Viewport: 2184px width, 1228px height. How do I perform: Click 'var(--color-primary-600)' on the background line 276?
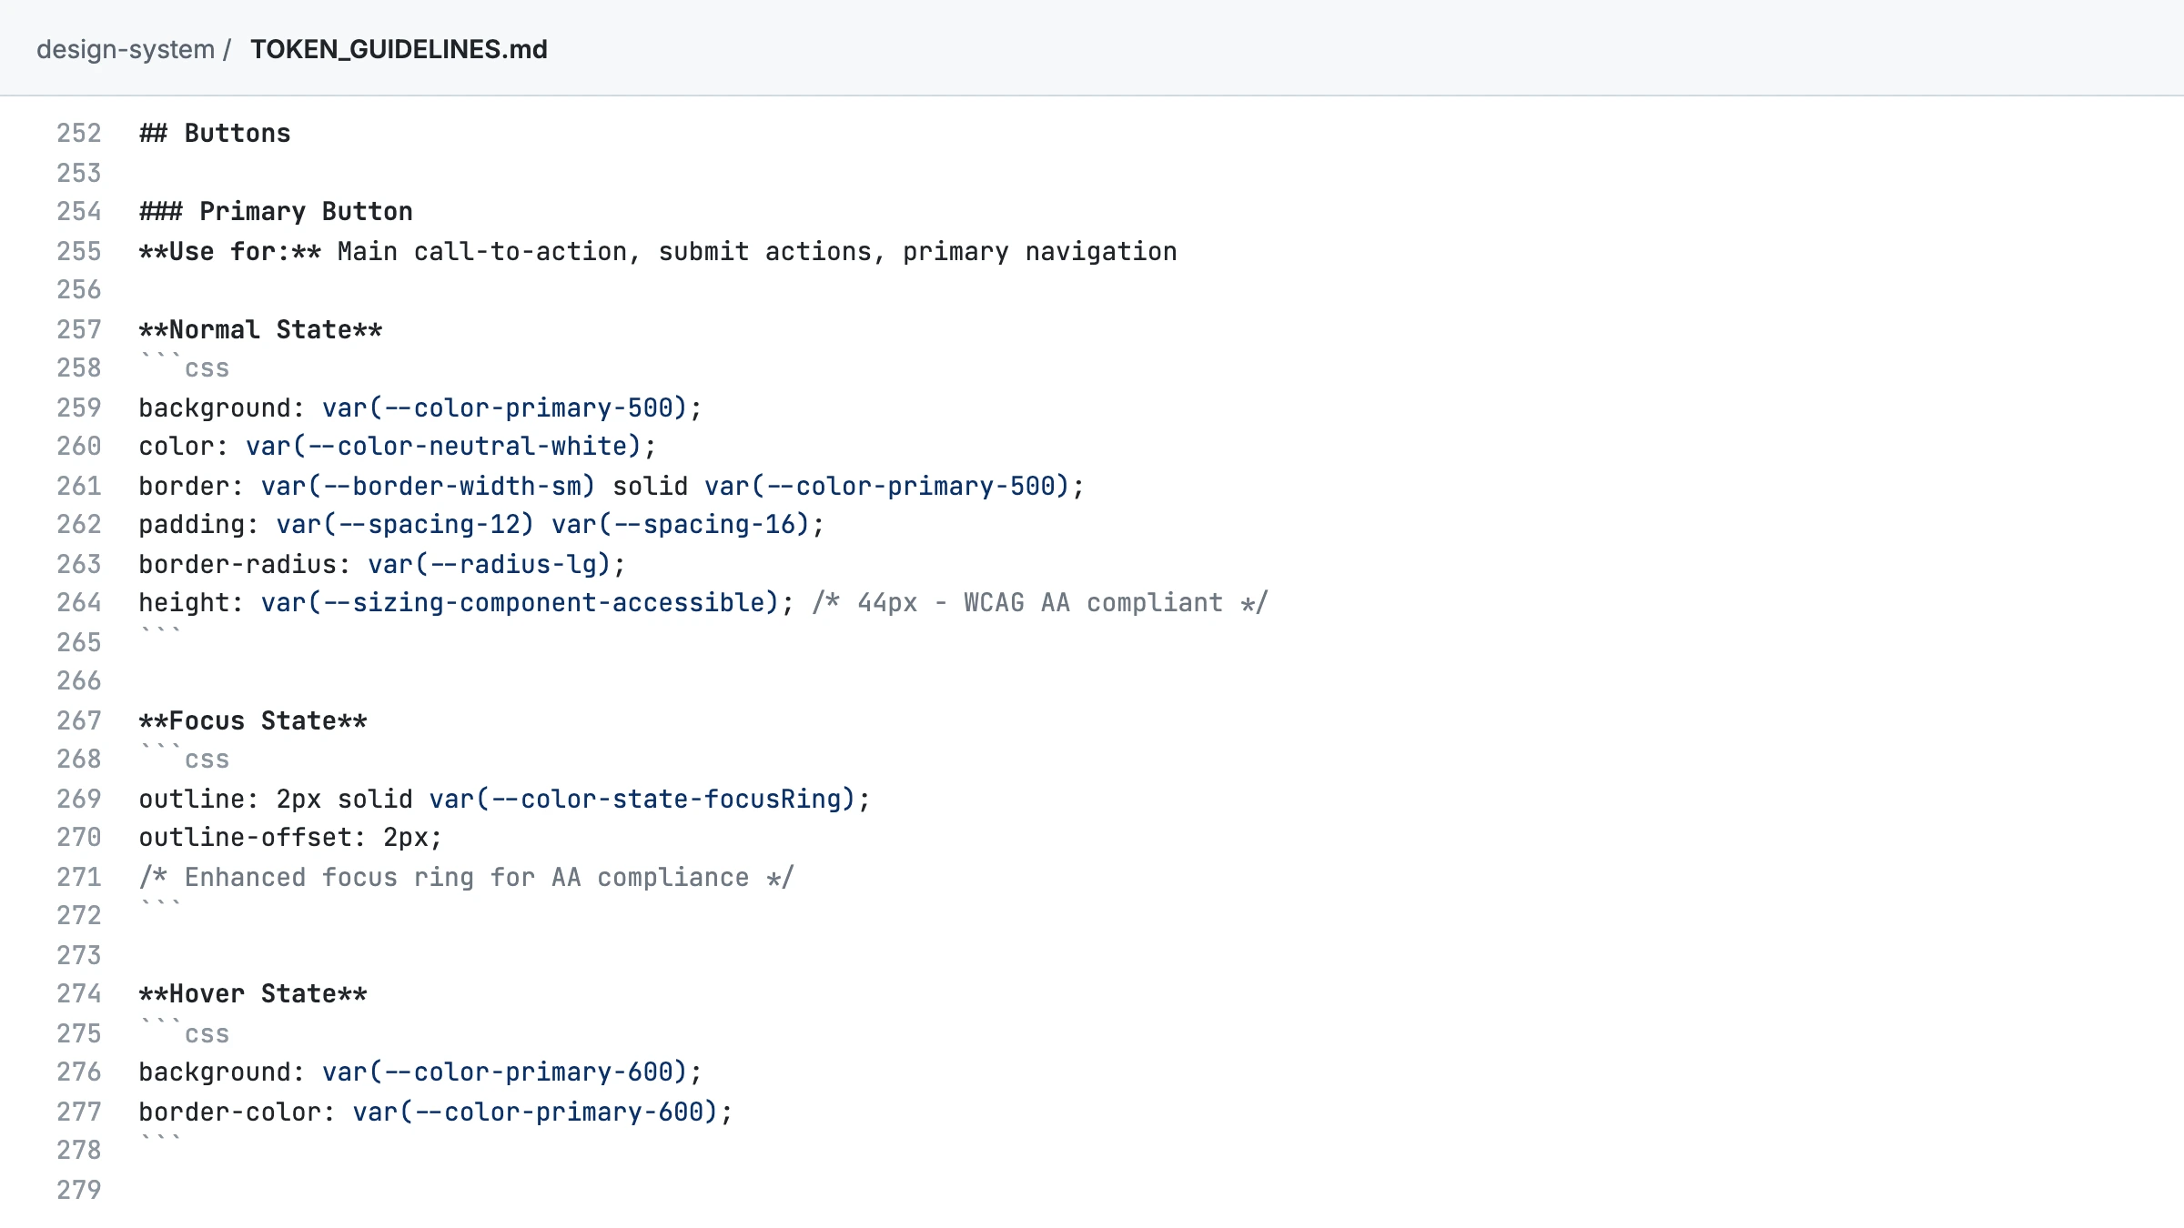click(x=504, y=1072)
